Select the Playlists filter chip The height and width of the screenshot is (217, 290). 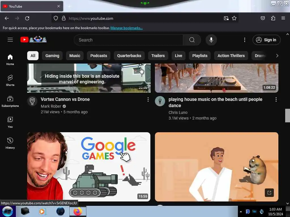coord(200,56)
